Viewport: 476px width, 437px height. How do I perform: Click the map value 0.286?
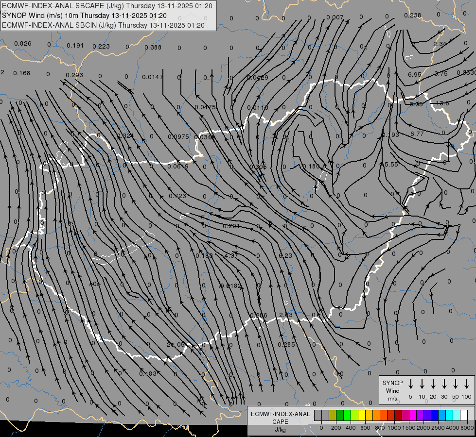(x=259, y=316)
